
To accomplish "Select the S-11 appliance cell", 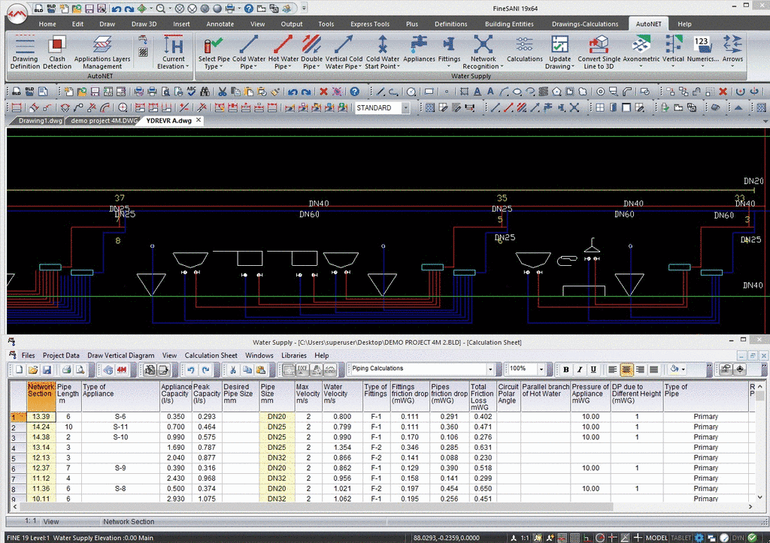I will coord(120,427).
